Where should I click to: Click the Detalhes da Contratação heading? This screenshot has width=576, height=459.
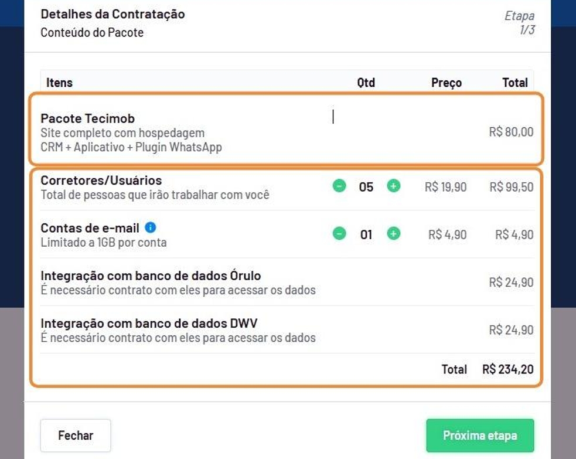[113, 14]
